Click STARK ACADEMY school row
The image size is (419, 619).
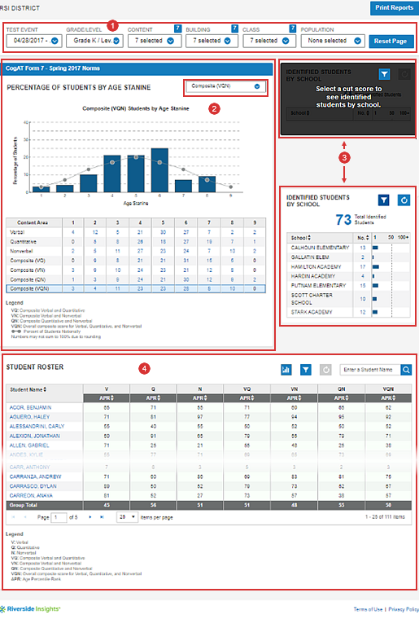[x=348, y=312]
